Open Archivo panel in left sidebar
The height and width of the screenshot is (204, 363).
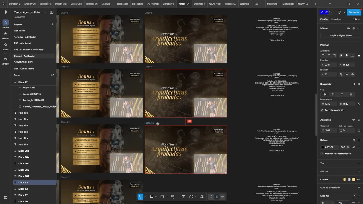click(5, 24)
